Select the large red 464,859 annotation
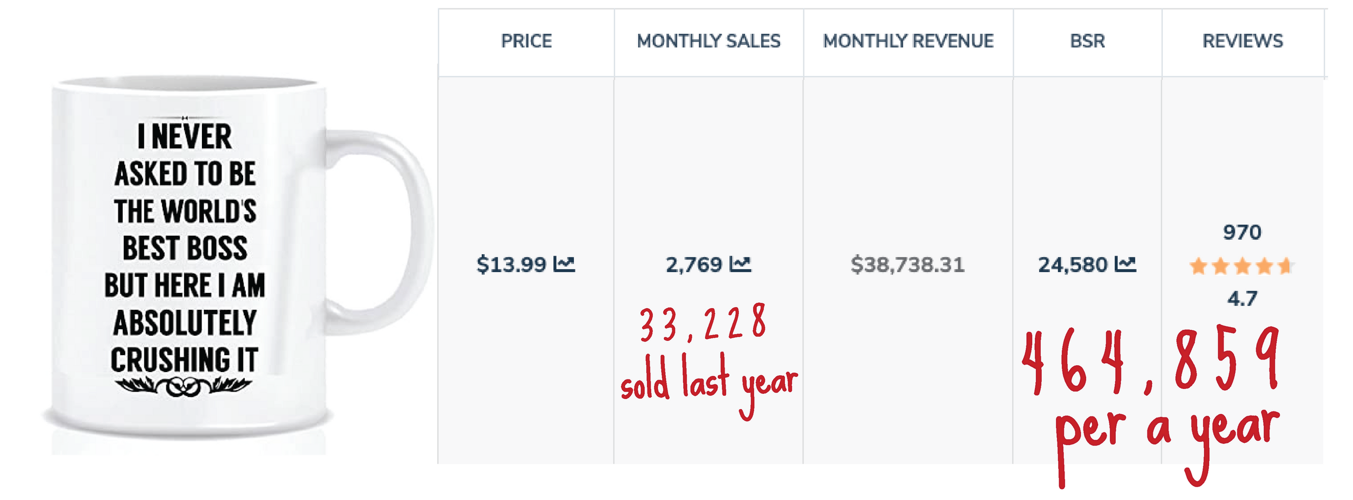Viewport: 1353px width, 500px height. (1150, 362)
